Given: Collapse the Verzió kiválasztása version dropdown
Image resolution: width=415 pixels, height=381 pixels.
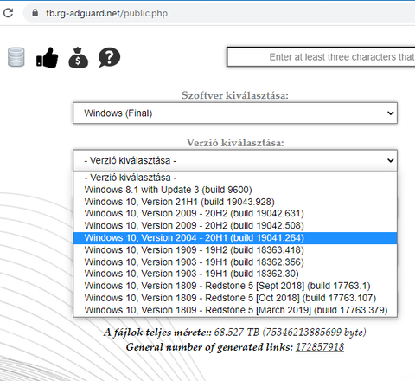Looking at the screenshot, I should click(235, 160).
